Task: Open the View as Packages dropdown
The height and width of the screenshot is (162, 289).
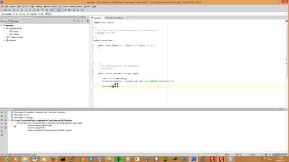Action: [42, 21]
